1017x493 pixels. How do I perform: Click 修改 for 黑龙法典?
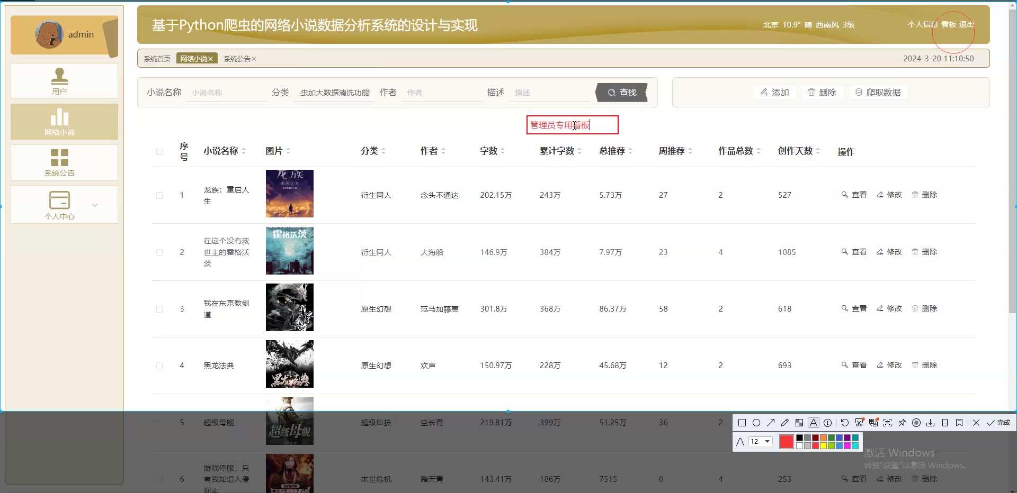point(889,365)
